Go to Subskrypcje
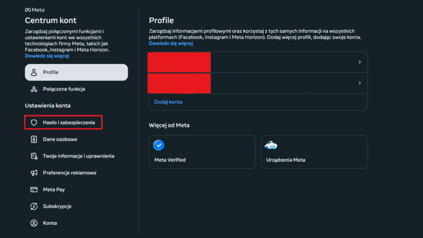The image size is (423, 238). [x=76, y=206]
